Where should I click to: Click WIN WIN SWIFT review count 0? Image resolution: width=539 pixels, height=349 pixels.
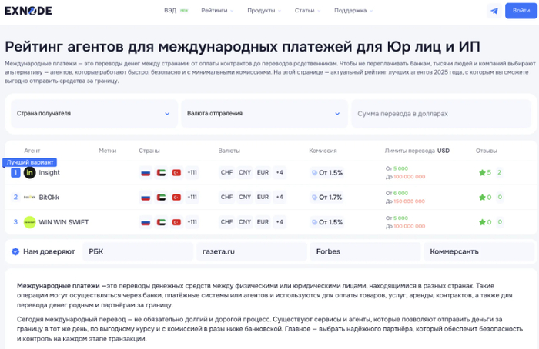pyautogui.click(x=500, y=222)
